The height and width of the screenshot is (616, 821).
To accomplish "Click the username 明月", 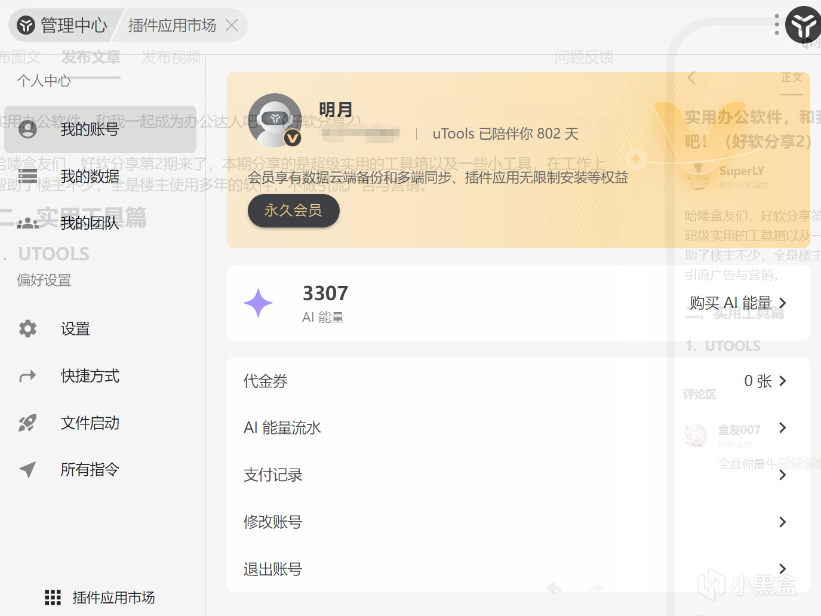I will 336,110.
